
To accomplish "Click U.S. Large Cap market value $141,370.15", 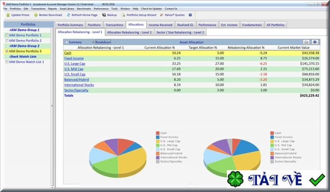I will click(x=310, y=63).
